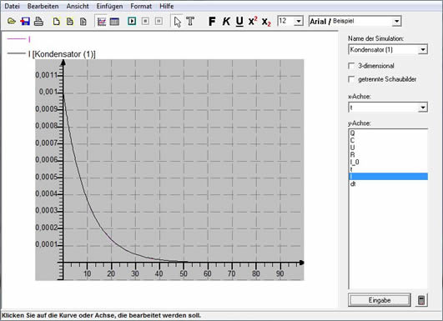Screen dimensions: 443x321
Task: Click the horizontal x-axis of the chart
Action: (x=181, y=263)
